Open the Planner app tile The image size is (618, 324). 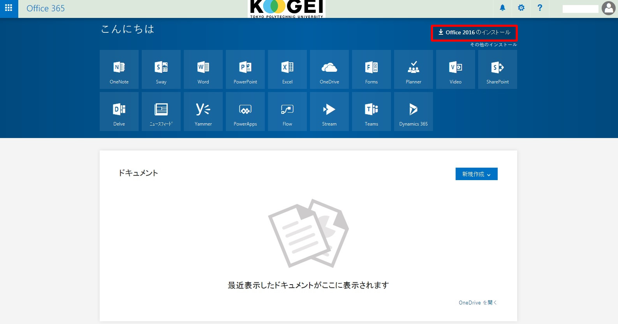point(414,69)
